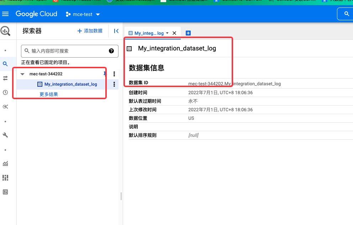The image size is (353, 225).
Task: Collapse the mec-test-344202 project tree node
Action: point(22,74)
